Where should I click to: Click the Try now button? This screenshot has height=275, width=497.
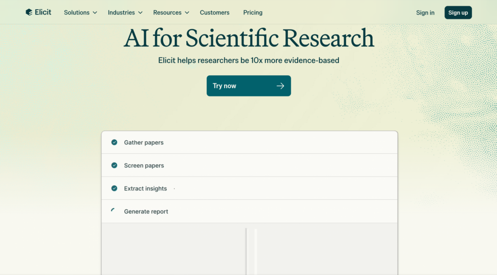248,86
